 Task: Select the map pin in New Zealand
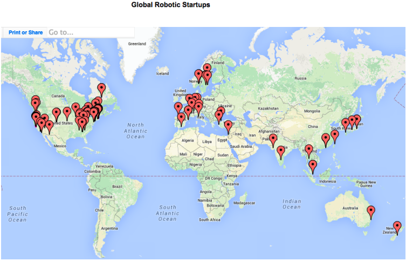click(x=397, y=228)
